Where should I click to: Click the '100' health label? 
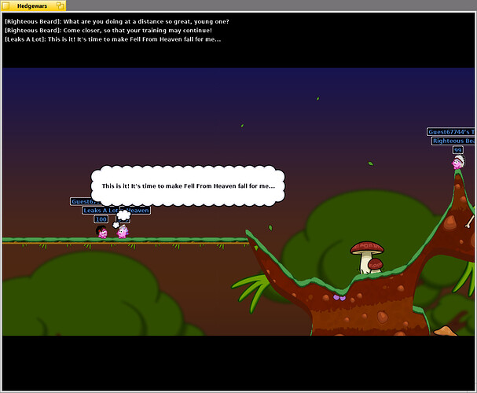(x=101, y=219)
